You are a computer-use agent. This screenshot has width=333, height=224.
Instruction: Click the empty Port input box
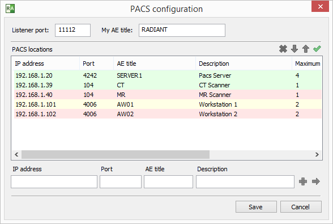click(121, 181)
